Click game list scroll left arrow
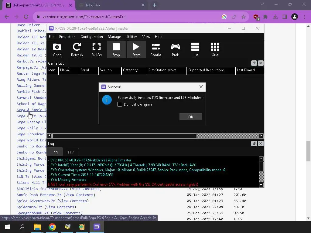The height and width of the screenshot is (233, 311). pos(50,136)
